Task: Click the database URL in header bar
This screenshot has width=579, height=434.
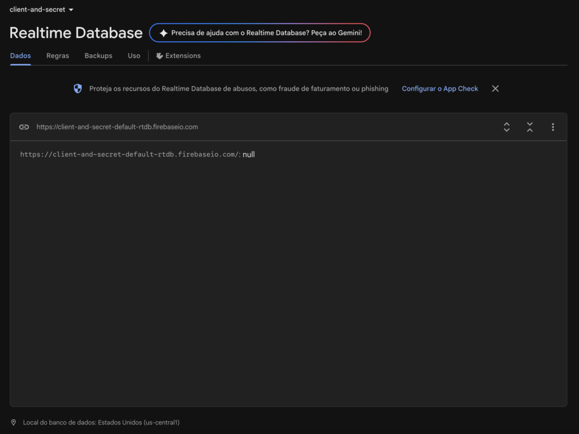Action: [117, 127]
